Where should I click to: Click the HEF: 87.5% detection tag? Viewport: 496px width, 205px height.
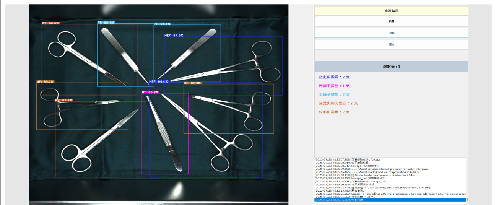click(x=174, y=36)
